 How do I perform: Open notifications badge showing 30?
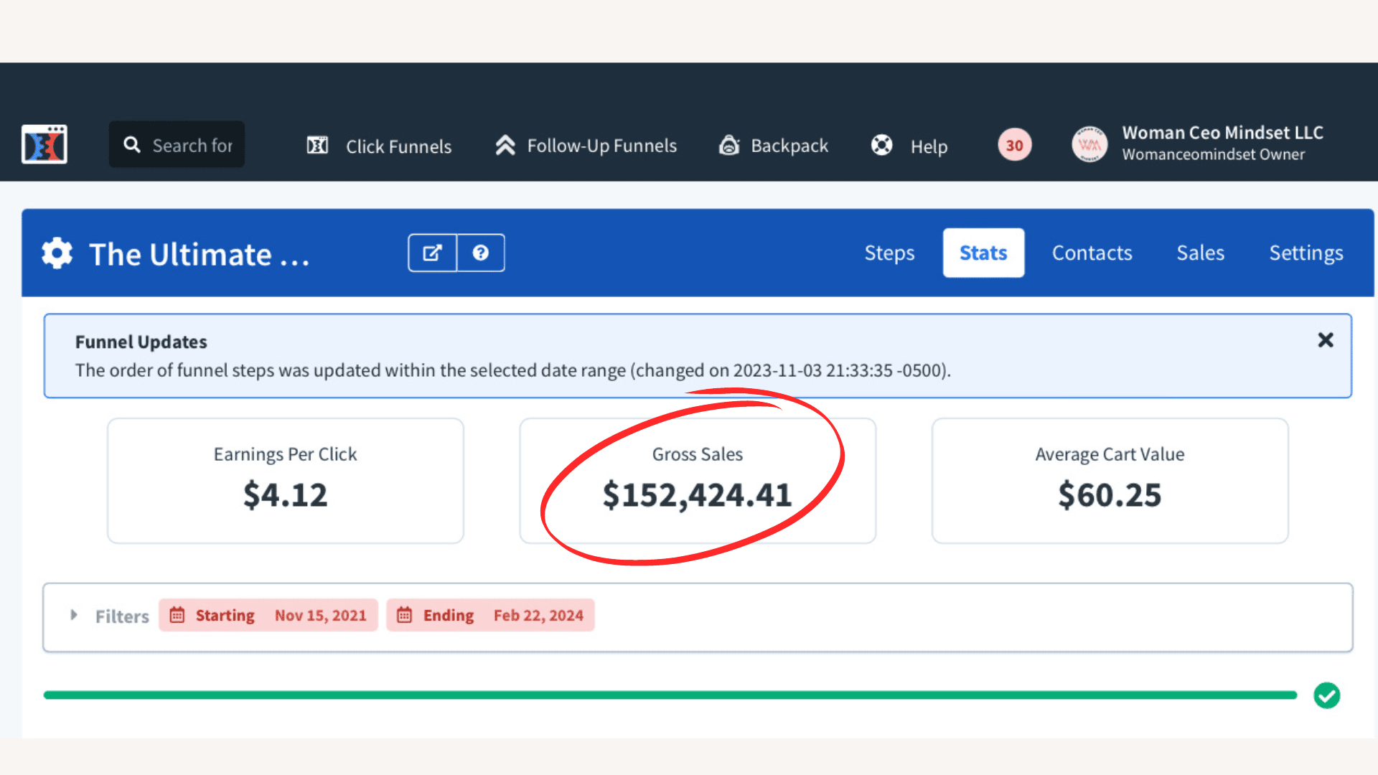coord(1014,146)
